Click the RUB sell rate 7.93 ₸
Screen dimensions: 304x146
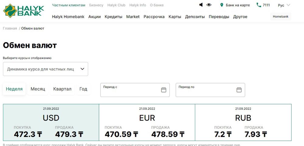pos(256,134)
